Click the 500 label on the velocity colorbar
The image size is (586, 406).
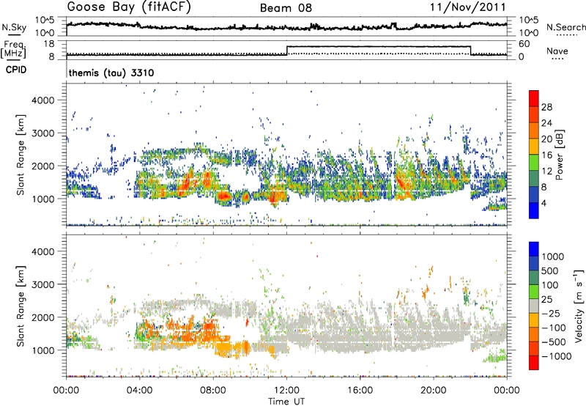pos(550,270)
